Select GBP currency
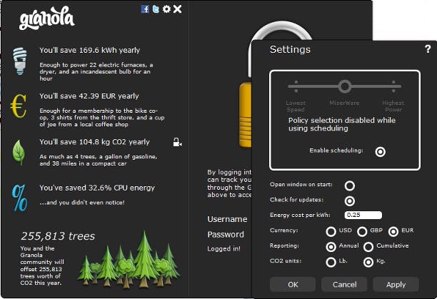437x299 pixels. pyautogui.click(x=362, y=231)
